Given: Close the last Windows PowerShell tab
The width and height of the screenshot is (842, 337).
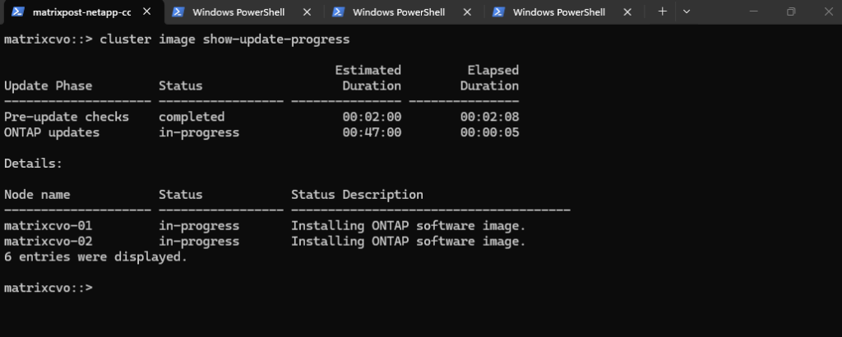Looking at the screenshot, I should pos(627,12).
